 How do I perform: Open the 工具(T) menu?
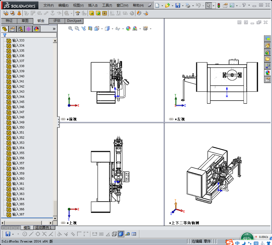(x=107, y=5)
